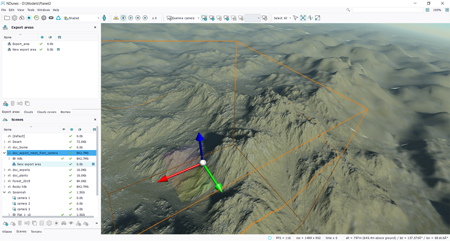Open settings via the toolbar gear icon
The width and height of the screenshot is (450, 241).
click(14, 18)
